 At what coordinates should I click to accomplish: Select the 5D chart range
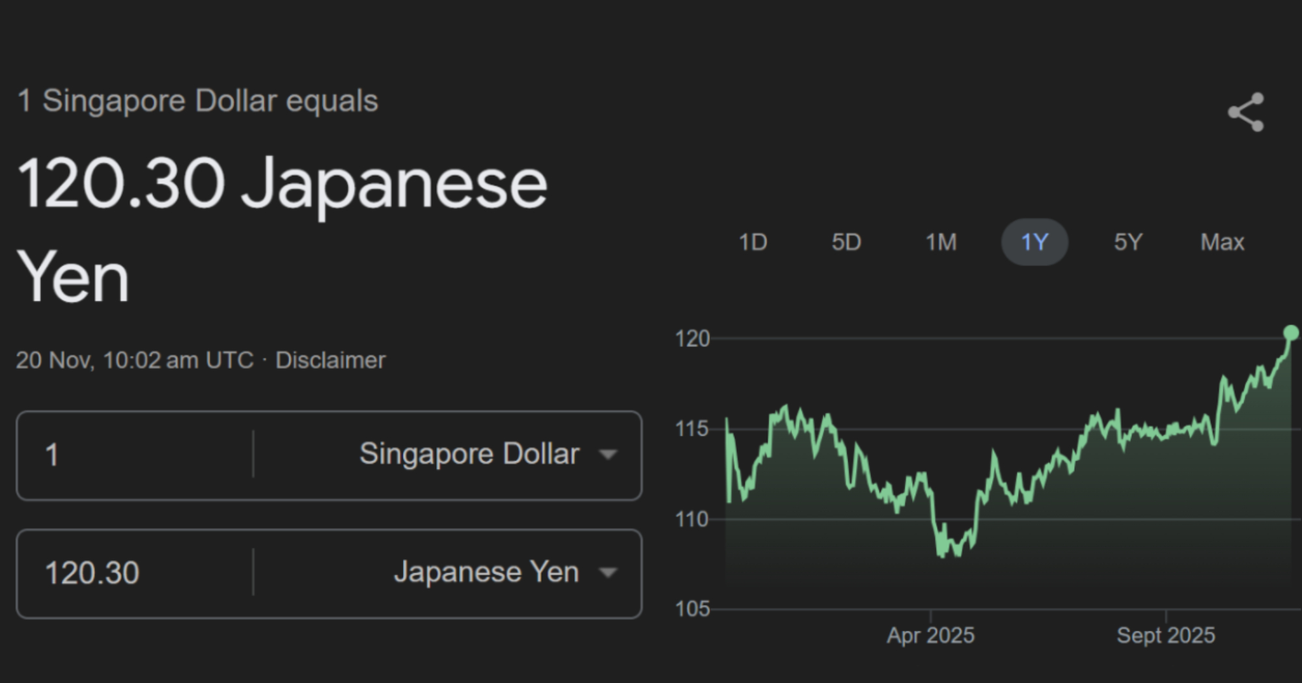point(846,242)
